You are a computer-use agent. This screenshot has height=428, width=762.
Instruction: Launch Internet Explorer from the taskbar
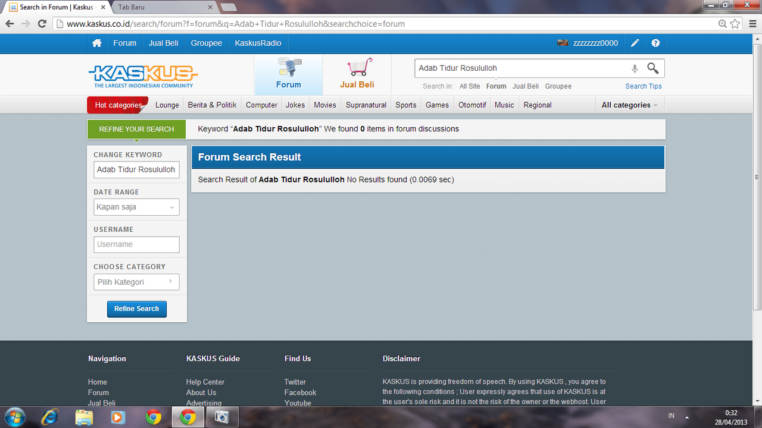click(50, 417)
